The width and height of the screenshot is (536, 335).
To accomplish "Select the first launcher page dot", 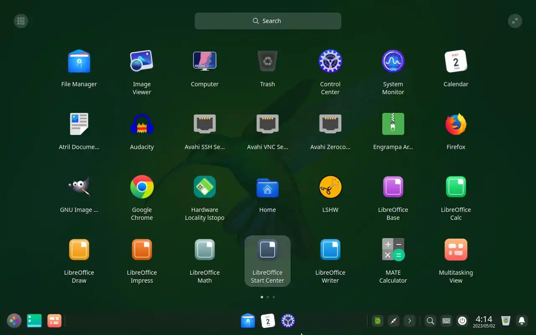I will pyautogui.click(x=262, y=297).
